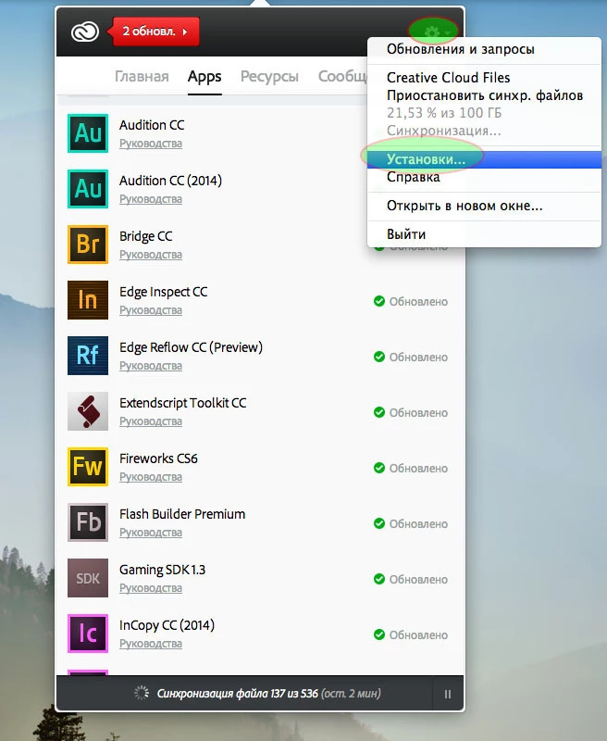The image size is (607, 741).
Task: Click the Edge Inspect CC title
Action: click(163, 292)
